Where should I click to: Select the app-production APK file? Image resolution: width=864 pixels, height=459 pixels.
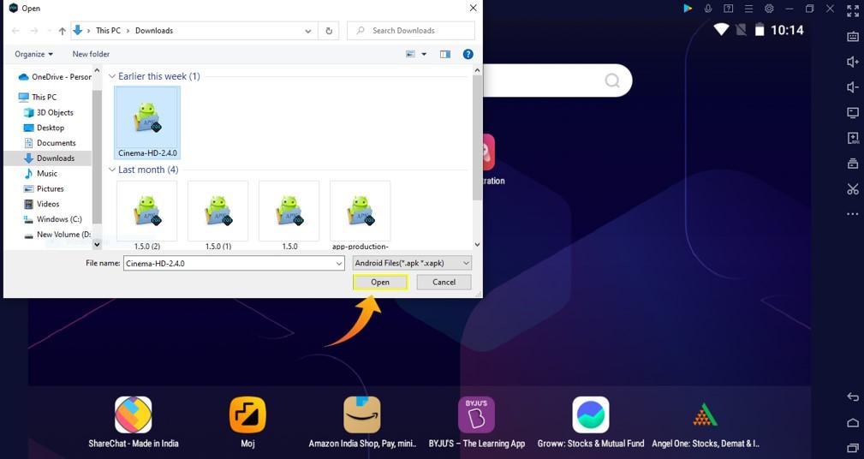pos(360,216)
